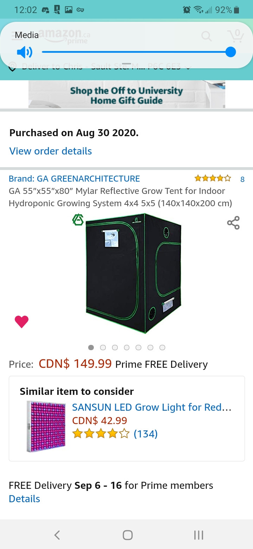Screen dimensions: 253x549
Task: Select the second image carousel dot
Action: 103,348
